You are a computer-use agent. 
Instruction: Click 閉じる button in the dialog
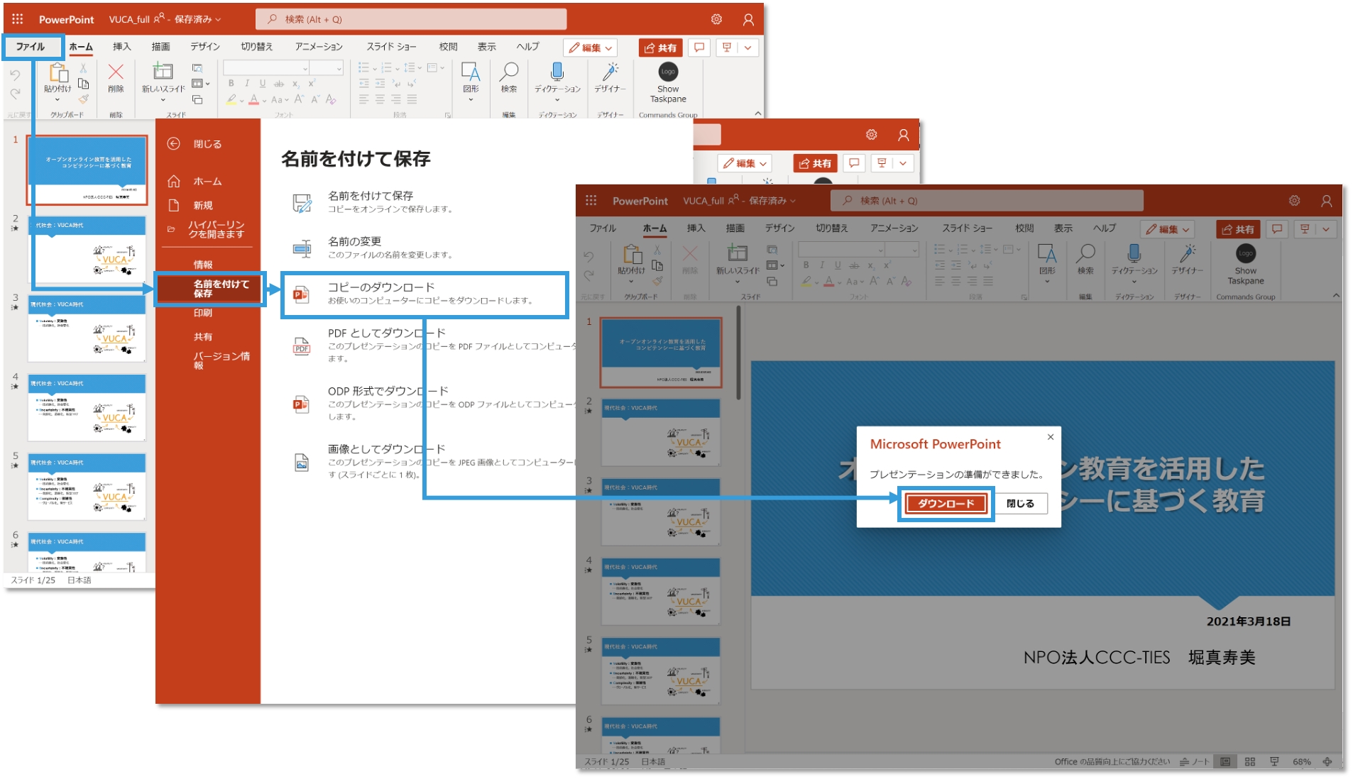click(1019, 504)
